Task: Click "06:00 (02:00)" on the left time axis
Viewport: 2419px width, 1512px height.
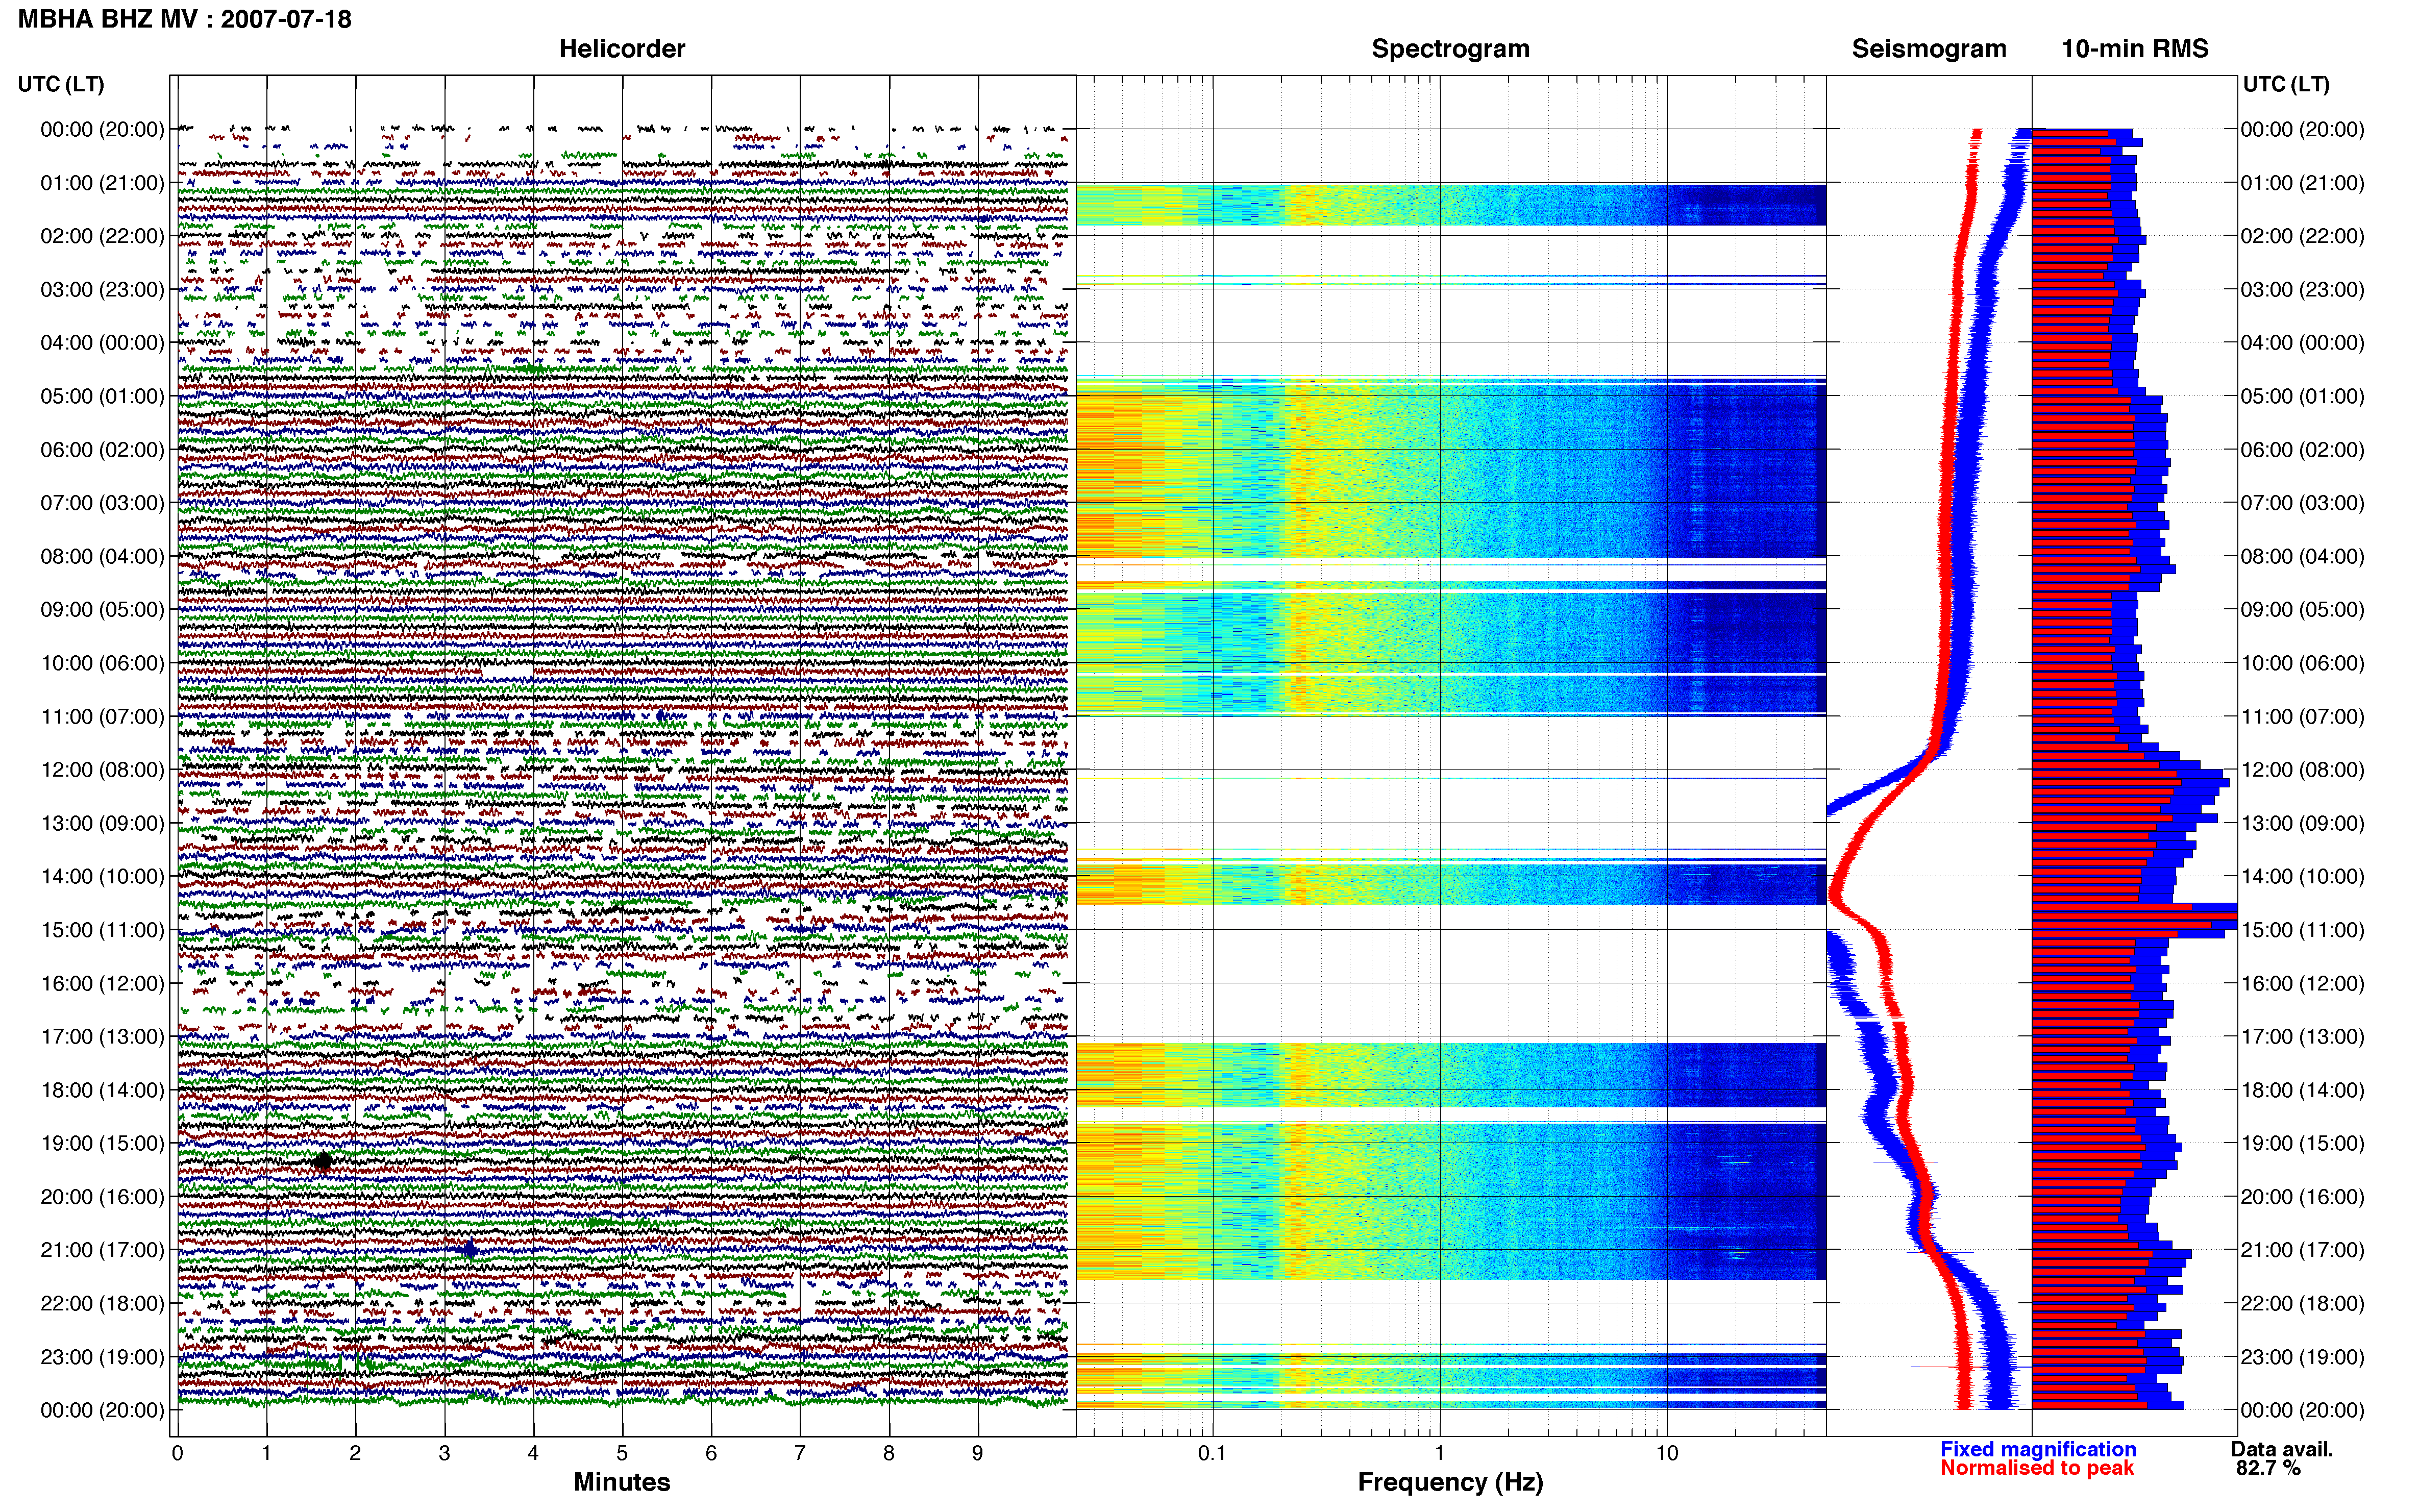Action: coord(102,449)
